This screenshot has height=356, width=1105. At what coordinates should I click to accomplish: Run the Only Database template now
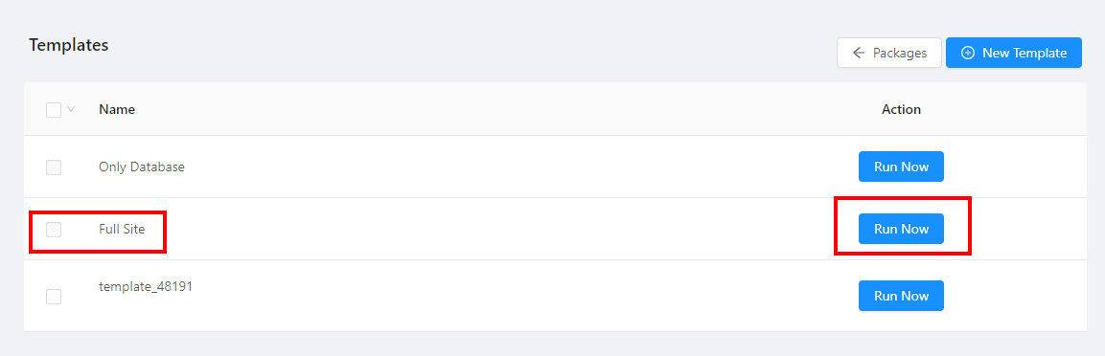click(901, 167)
